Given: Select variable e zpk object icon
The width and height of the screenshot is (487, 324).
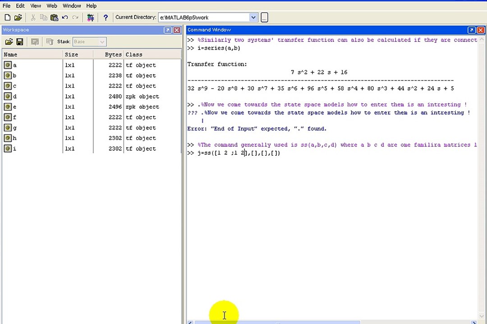Looking at the screenshot, I should pos(8,107).
